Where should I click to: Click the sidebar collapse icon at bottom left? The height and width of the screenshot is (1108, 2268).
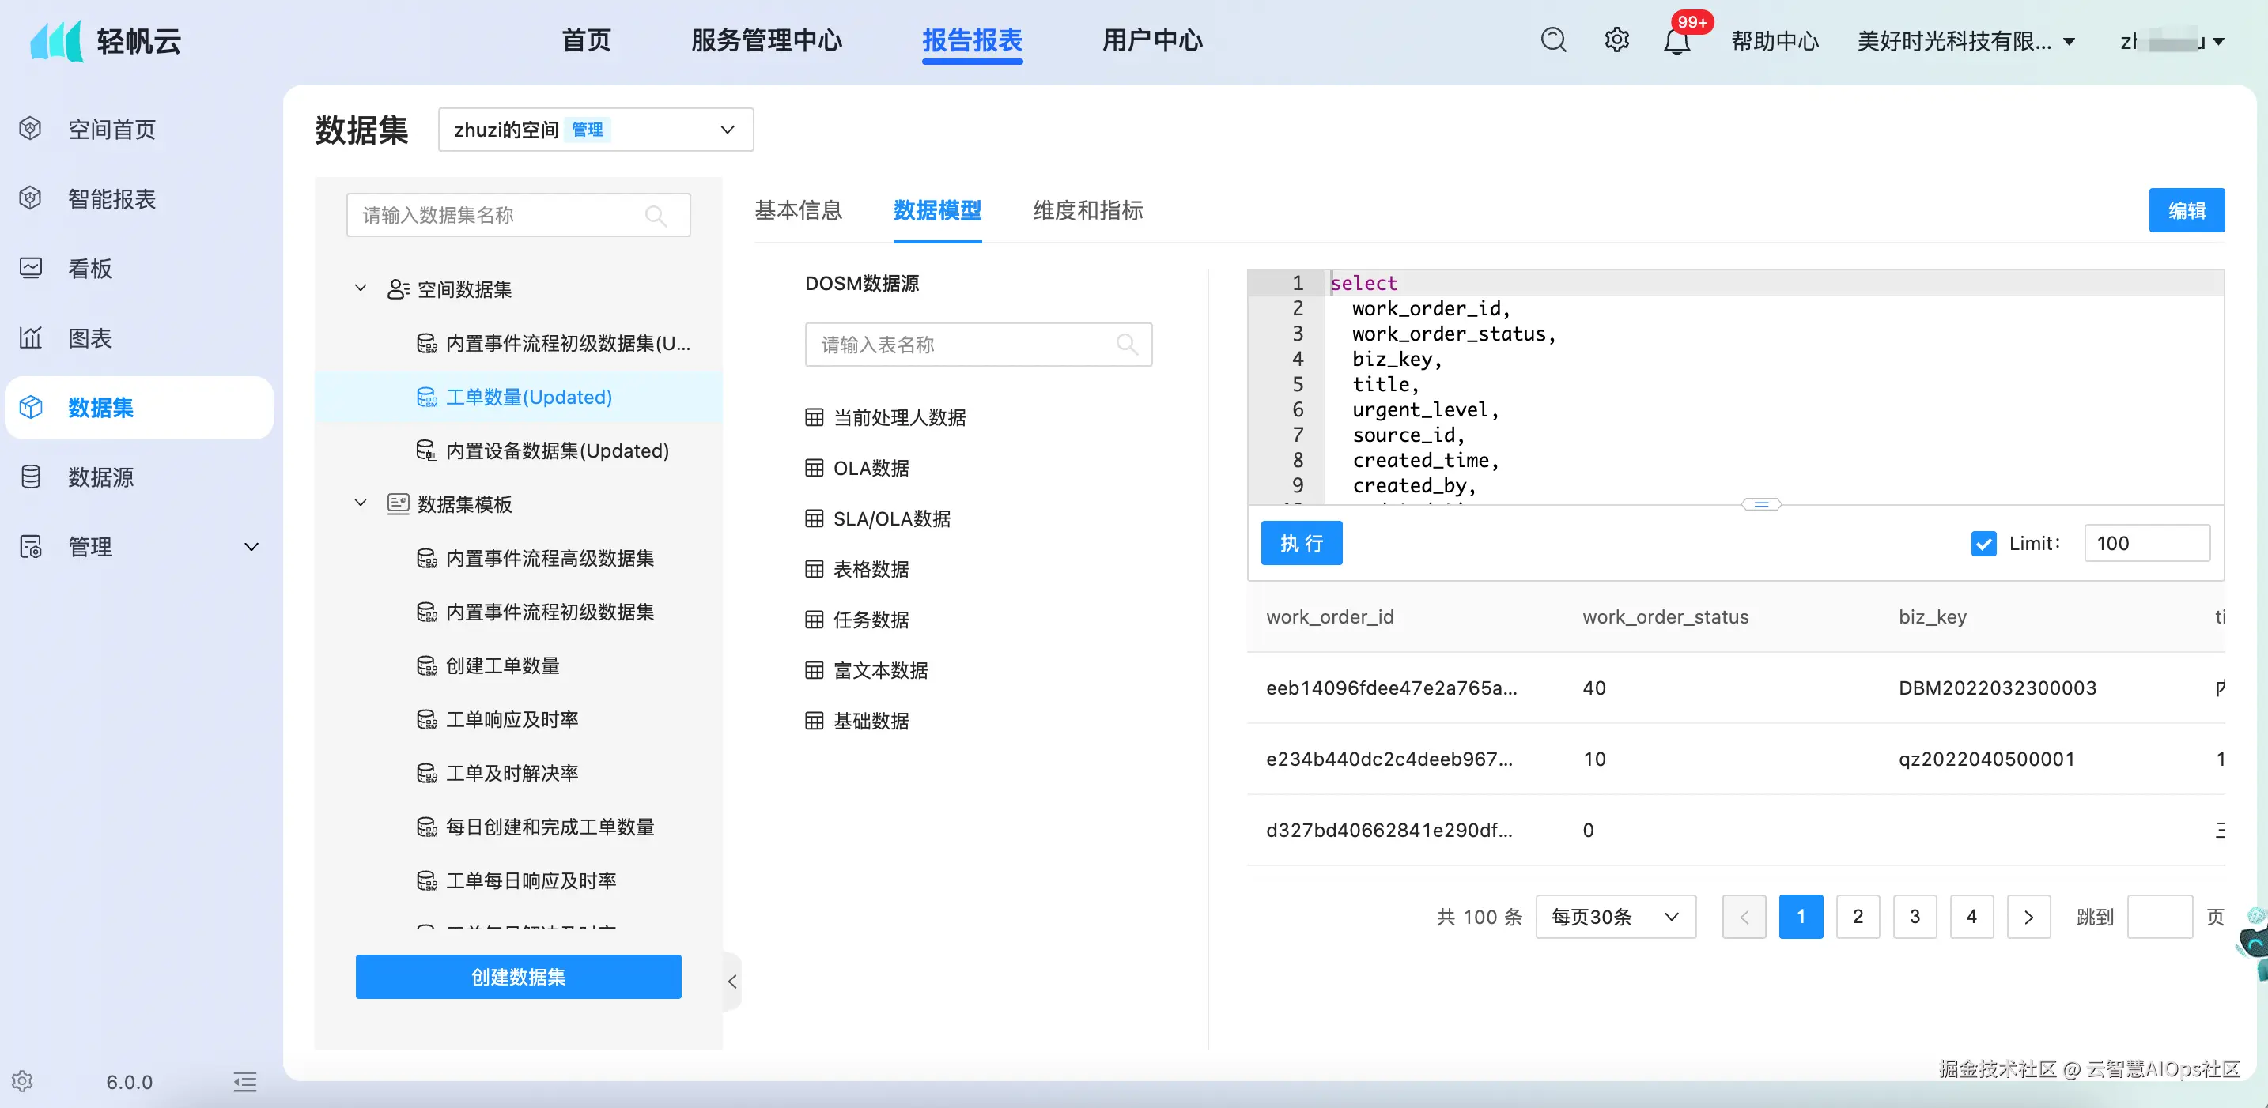[x=245, y=1082]
